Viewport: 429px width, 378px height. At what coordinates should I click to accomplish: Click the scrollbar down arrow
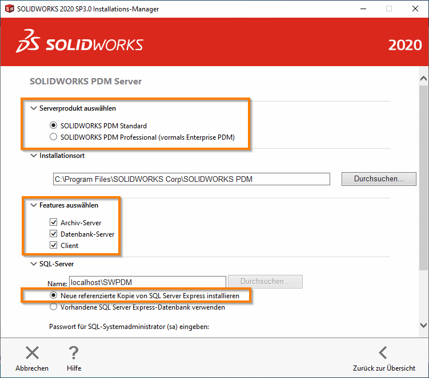[423, 325]
